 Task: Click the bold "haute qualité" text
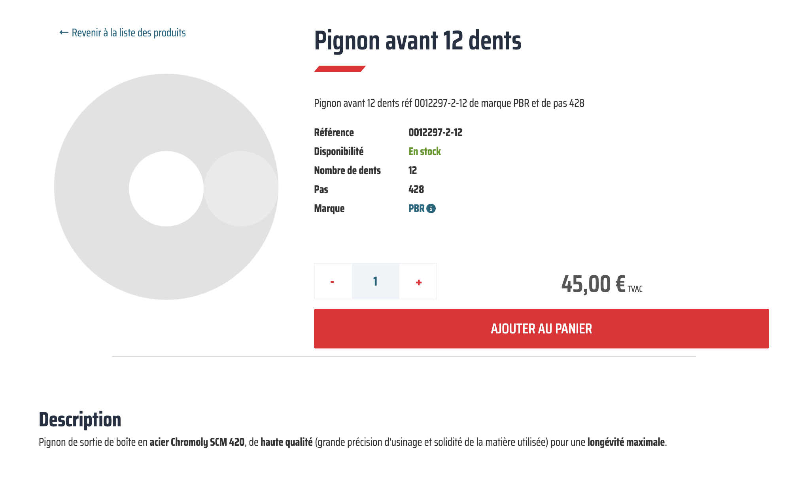(286, 442)
